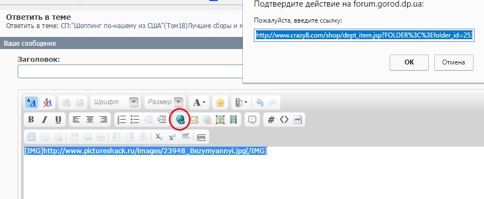Click the Delete Table icon
Screen dimensions: 484x199
pyautogui.click(x=58, y=137)
